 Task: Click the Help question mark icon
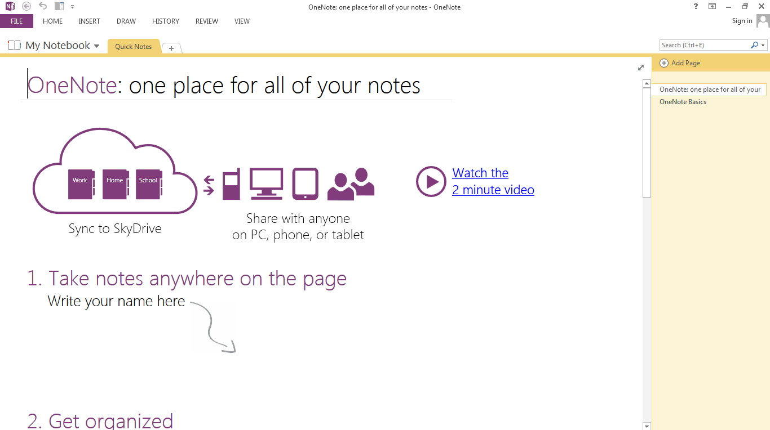click(x=696, y=7)
